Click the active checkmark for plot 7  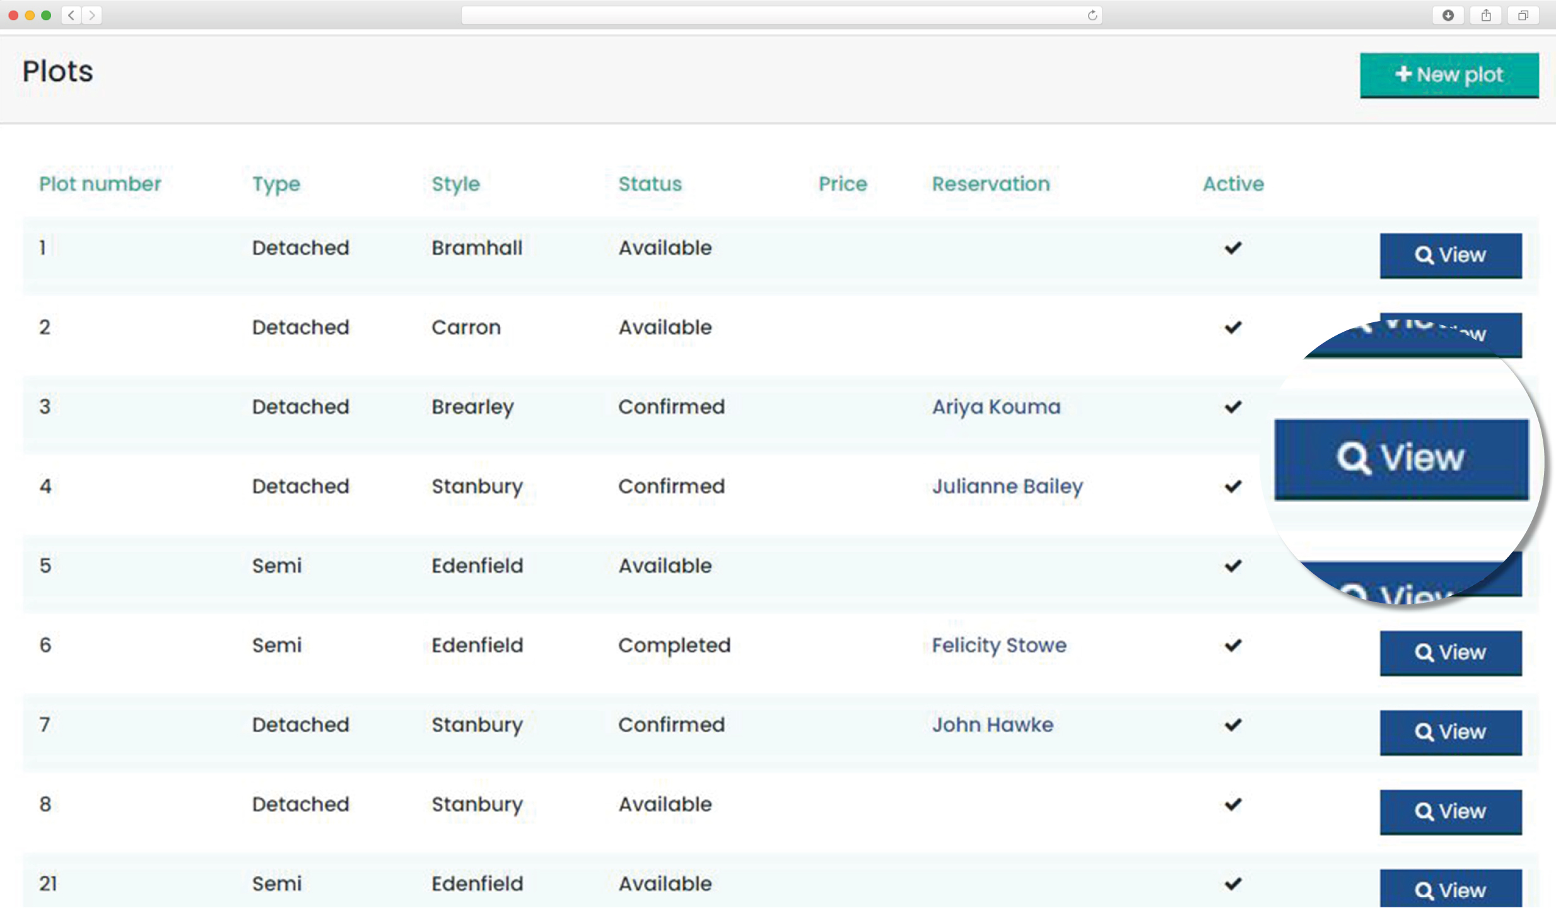[x=1233, y=725]
